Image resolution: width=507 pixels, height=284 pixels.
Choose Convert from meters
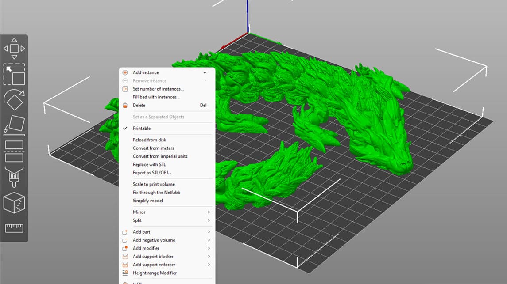coord(167,148)
